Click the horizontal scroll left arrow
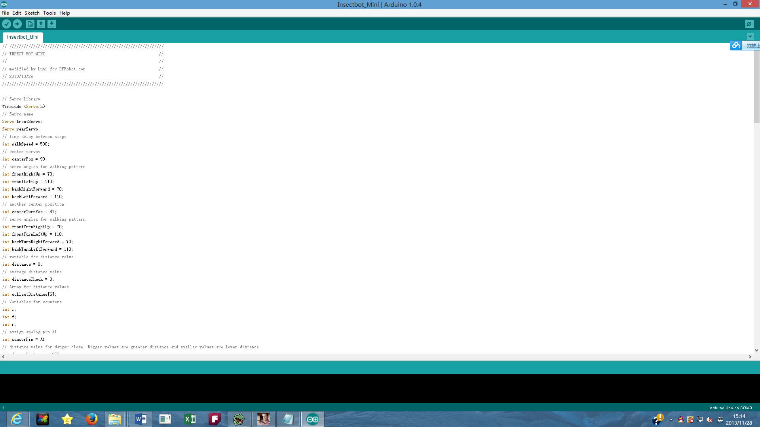The width and height of the screenshot is (760, 427). pos(4,357)
